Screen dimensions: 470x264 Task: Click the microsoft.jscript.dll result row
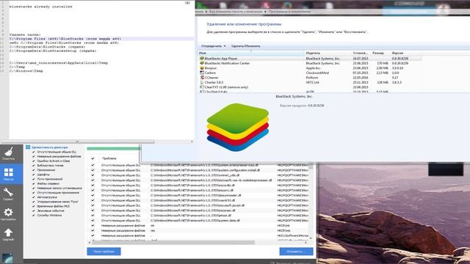pyautogui.click(x=199, y=205)
